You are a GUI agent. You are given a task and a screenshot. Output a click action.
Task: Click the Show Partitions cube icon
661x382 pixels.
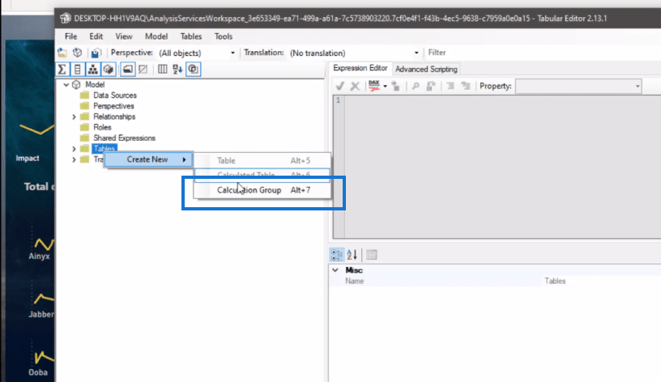coord(107,69)
